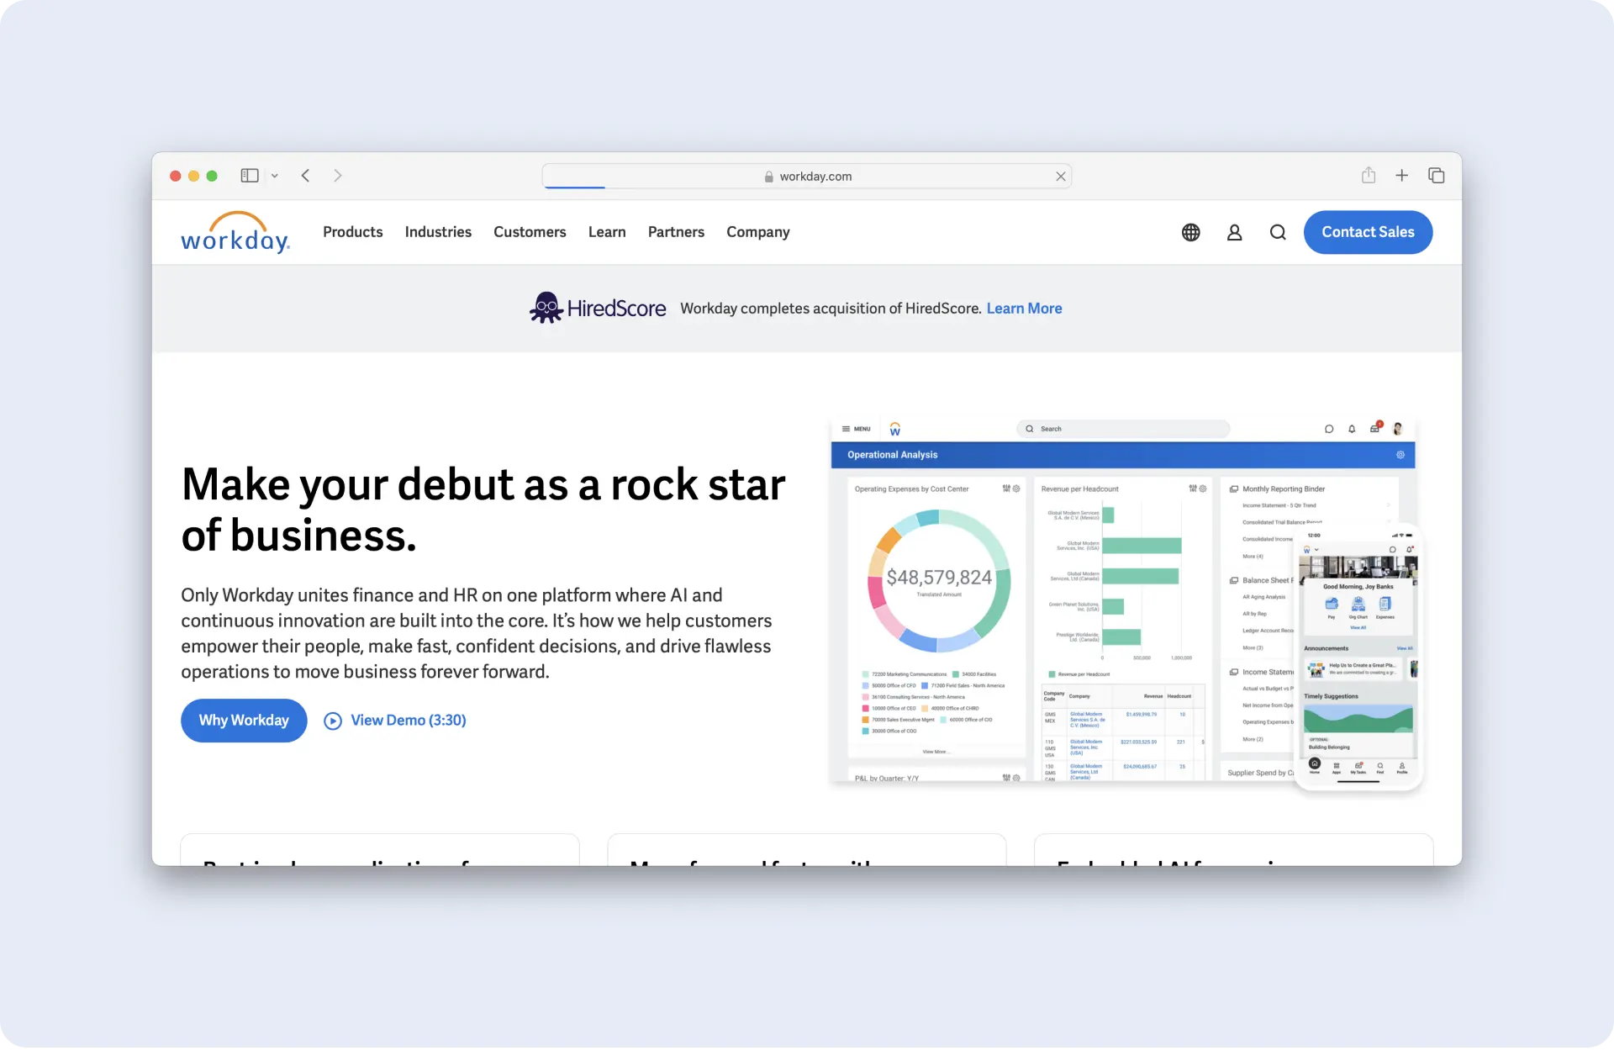Click the site search magnifier icon
The width and height of the screenshot is (1614, 1051).
click(x=1278, y=232)
